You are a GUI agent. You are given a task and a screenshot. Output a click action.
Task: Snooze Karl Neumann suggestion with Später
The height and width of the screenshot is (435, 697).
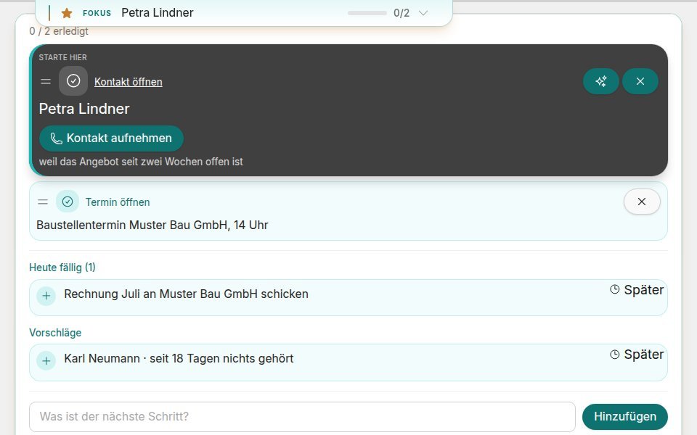coord(637,355)
